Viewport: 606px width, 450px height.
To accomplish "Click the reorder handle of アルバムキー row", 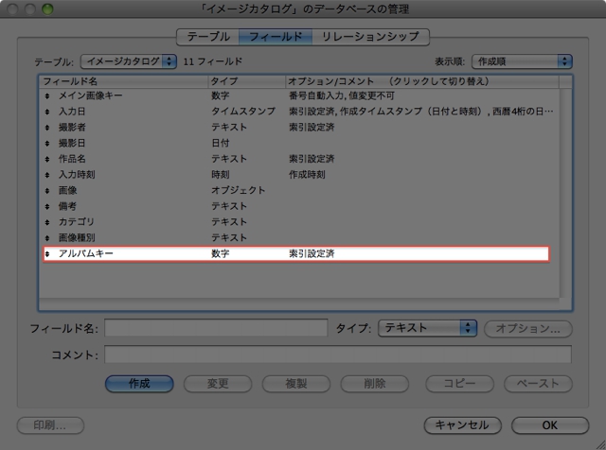I will point(47,254).
